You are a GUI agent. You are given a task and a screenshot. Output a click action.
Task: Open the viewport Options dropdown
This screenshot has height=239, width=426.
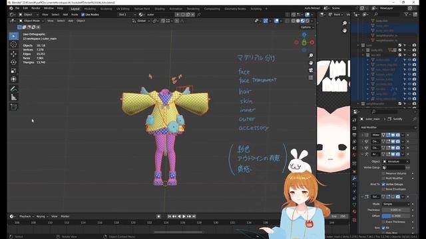coord(307,27)
